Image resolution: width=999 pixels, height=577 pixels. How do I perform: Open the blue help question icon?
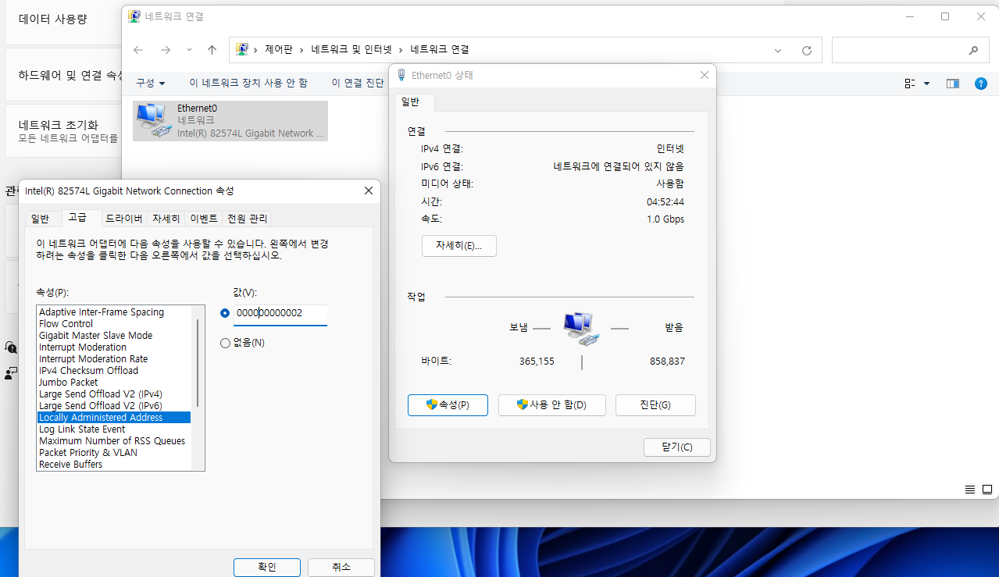pos(981,84)
